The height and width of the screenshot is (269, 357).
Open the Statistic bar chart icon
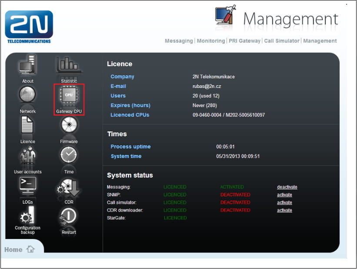[69, 65]
